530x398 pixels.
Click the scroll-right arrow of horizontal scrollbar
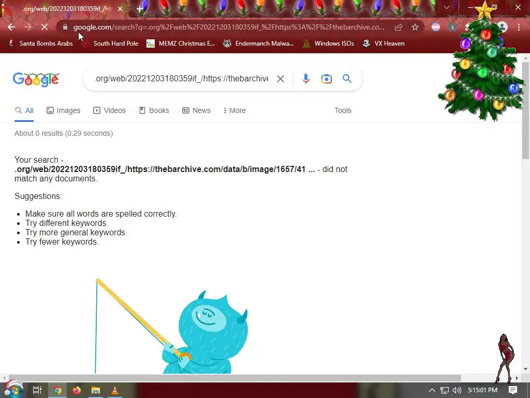click(517, 378)
